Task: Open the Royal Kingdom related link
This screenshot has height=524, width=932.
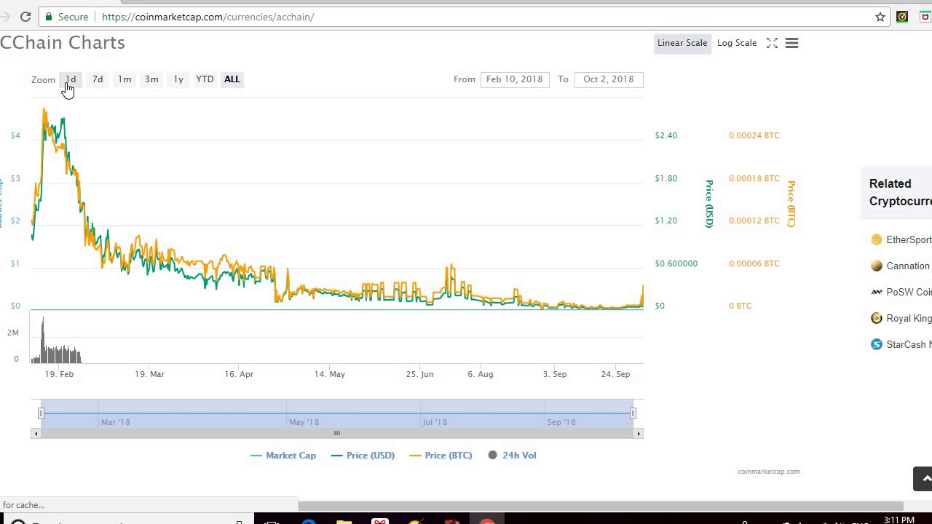Action: (909, 319)
